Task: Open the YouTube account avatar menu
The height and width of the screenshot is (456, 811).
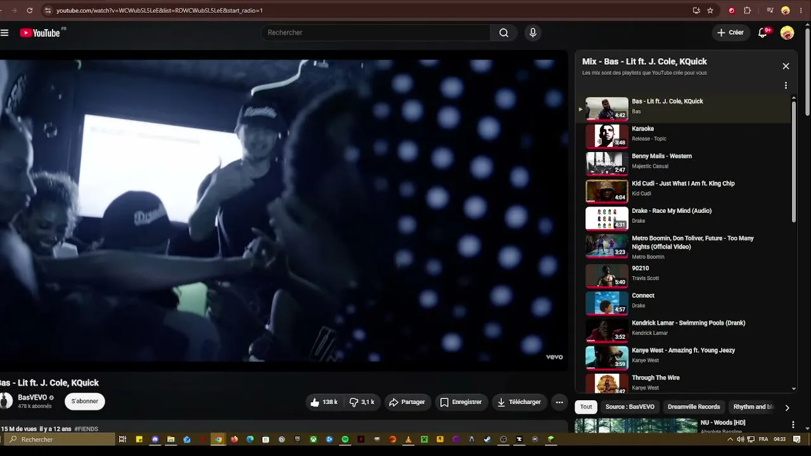Action: (787, 33)
